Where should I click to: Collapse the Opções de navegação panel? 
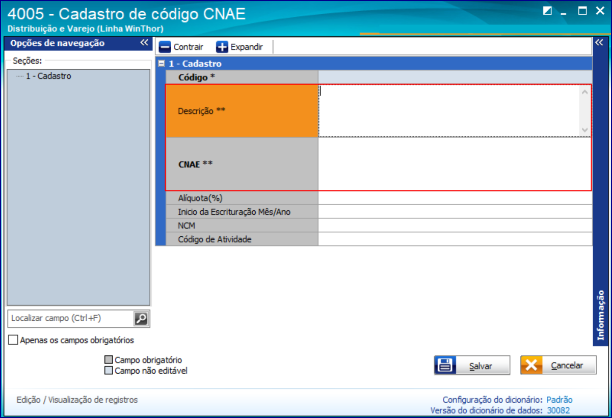click(x=144, y=43)
